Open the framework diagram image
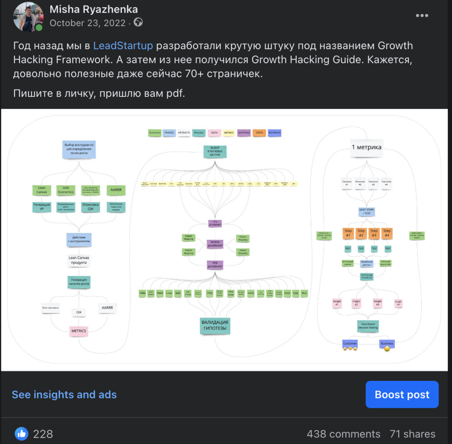 [x=224, y=240]
